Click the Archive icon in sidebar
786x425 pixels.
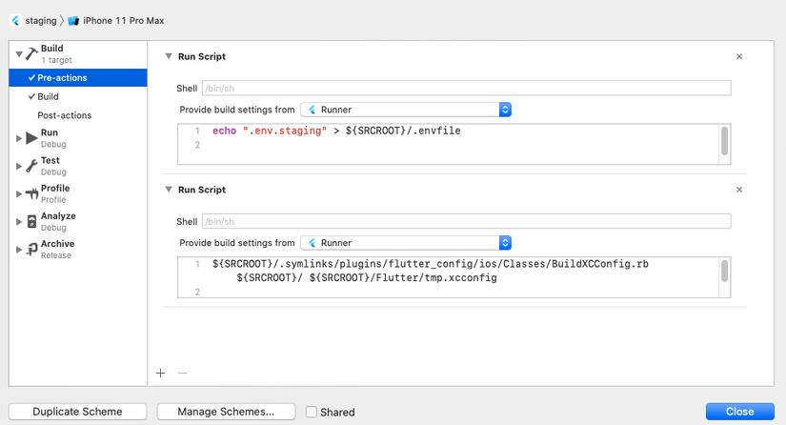[x=31, y=249]
